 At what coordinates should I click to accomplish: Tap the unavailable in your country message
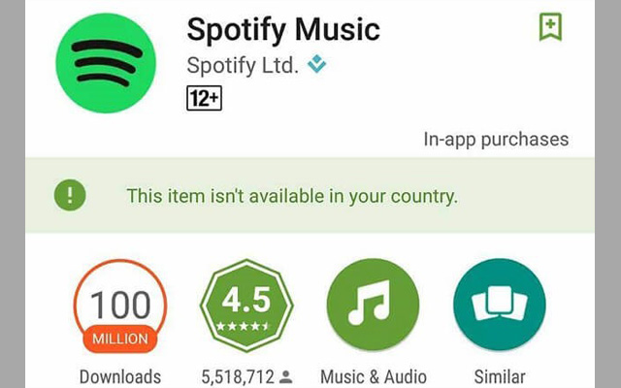(x=292, y=196)
